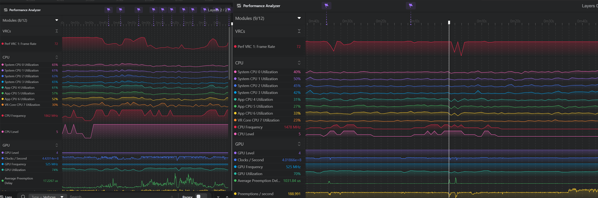
Task: Open the Modules (8/12) dropdown
Action: [56, 20]
